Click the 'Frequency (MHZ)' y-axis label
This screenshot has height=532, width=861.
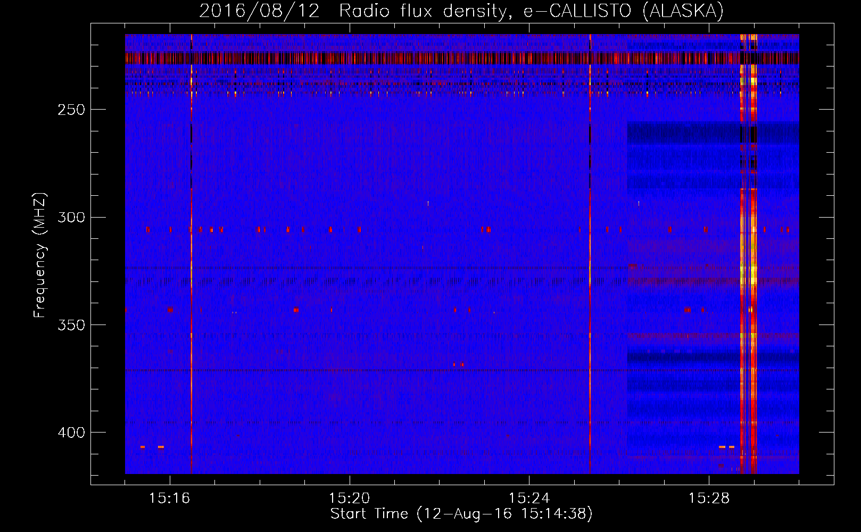[40, 255]
